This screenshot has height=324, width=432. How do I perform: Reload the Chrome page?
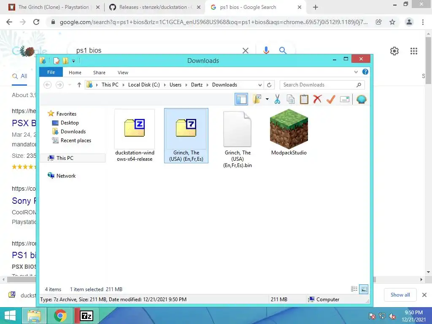point(36,22)
